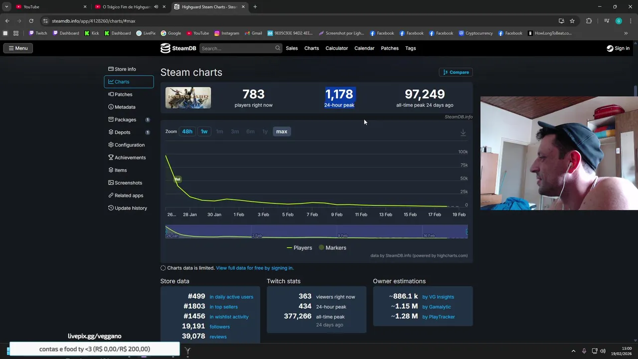Click the Rel release marker on chart
Image resolution: width=638 pixels, height=359 pixels.
pos(177,179)
